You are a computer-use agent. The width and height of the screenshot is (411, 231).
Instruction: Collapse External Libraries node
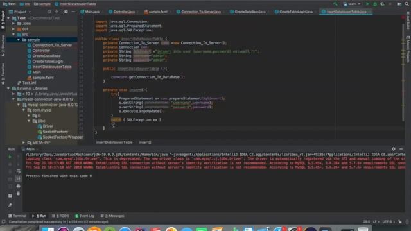pos(8,89)
